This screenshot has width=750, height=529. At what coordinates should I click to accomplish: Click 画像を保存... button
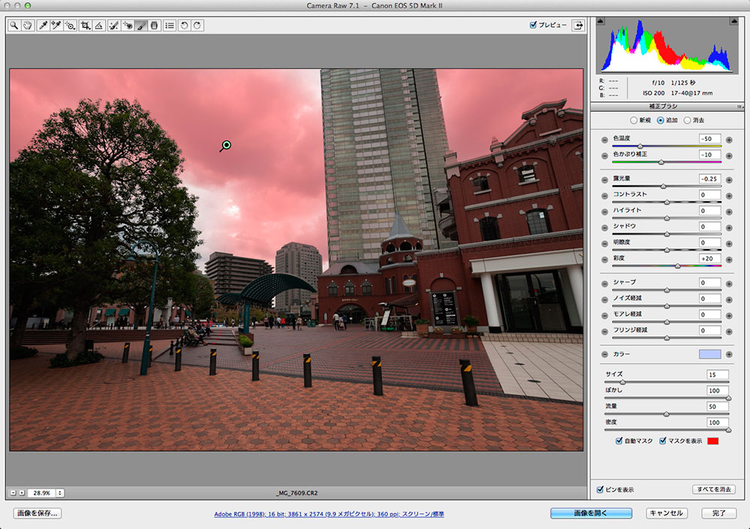tap(37, 513)
